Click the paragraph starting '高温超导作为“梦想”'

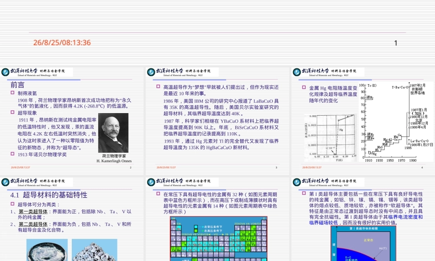(x=221, y=90)
